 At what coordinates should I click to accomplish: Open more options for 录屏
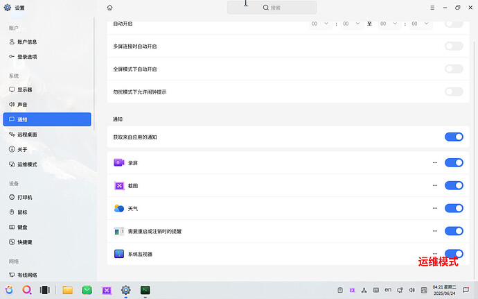(x=435, y=163)
